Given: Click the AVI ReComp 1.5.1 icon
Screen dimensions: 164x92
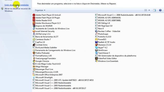Looking at the screenshot, I should click(34, 34).
